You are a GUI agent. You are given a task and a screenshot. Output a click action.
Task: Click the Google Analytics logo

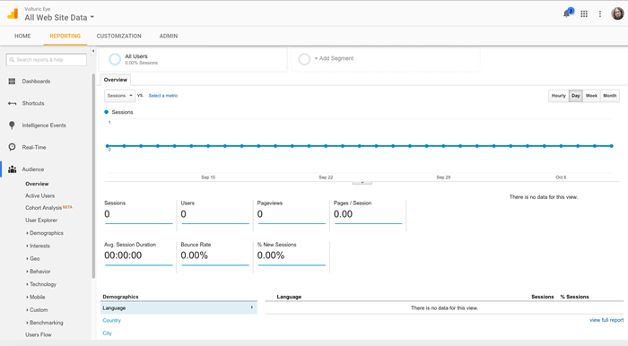pos(13,14)
